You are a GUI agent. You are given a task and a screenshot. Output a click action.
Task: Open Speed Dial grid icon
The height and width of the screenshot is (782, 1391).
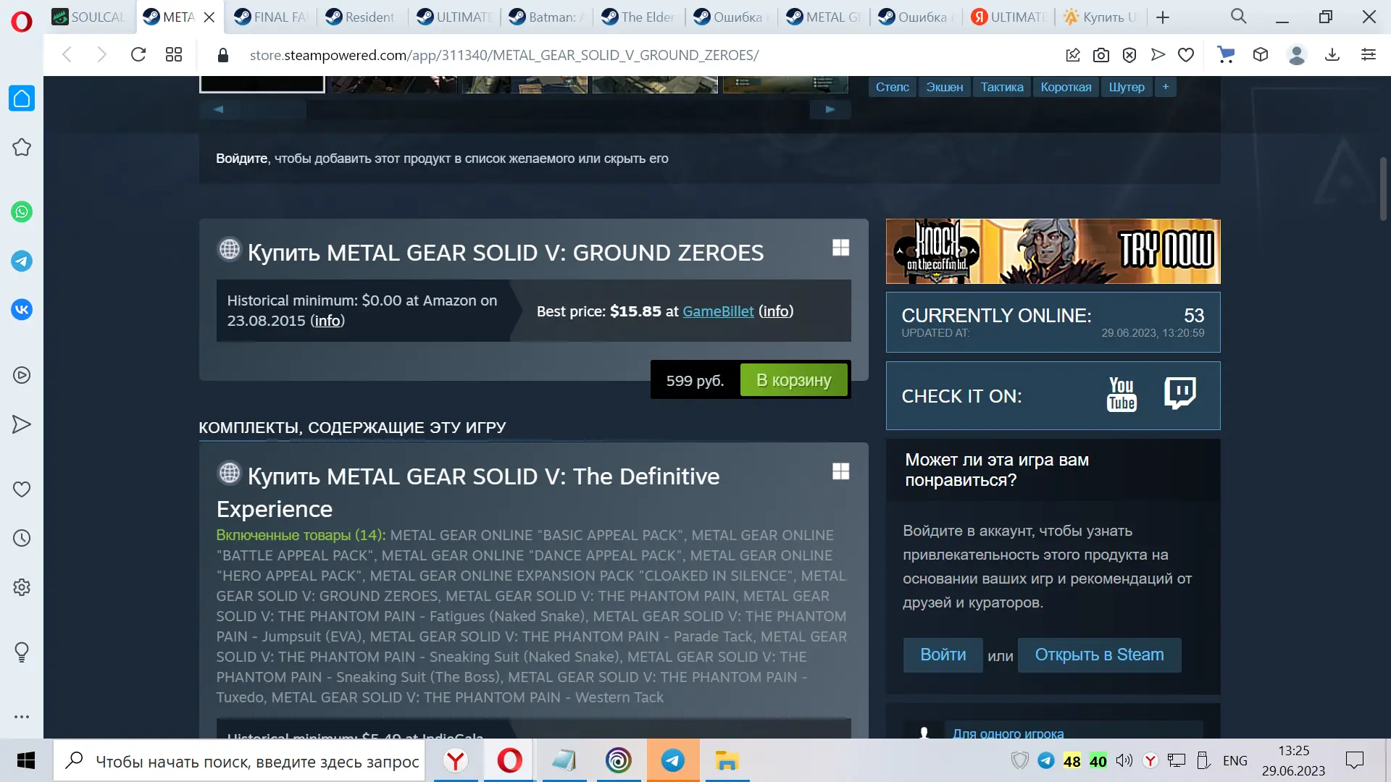pyautogui.click(x=174, y=55)
